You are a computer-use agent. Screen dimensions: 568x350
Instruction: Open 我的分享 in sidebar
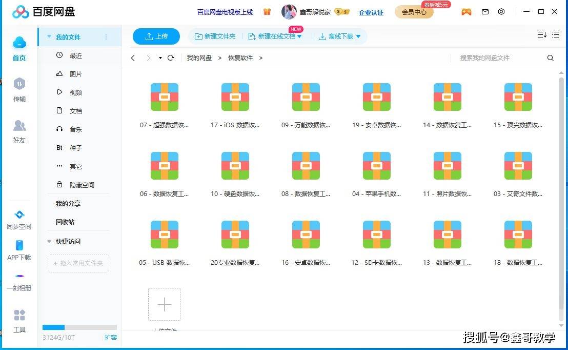pos(68,203)
